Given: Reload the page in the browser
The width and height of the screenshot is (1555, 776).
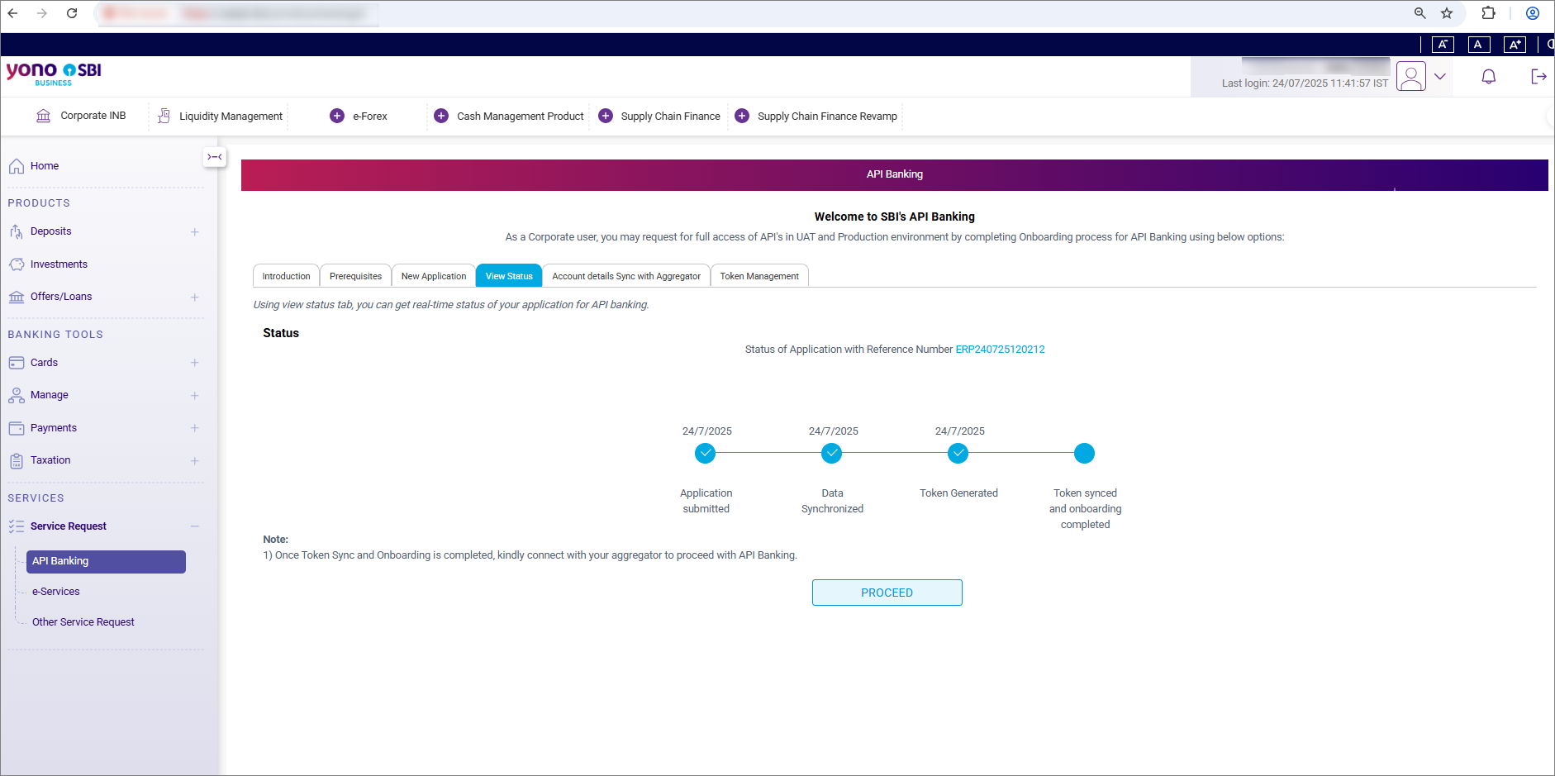Looking at the screenshot, I should coord(72,13).
